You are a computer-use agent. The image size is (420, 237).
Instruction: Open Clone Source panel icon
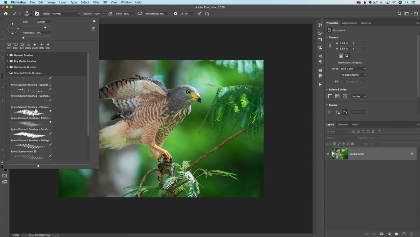320,47
